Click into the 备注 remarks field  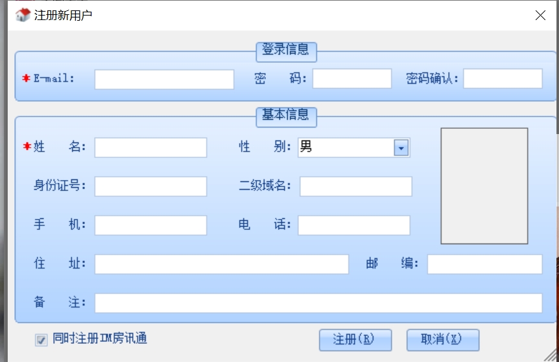click(x=318, y=303)
